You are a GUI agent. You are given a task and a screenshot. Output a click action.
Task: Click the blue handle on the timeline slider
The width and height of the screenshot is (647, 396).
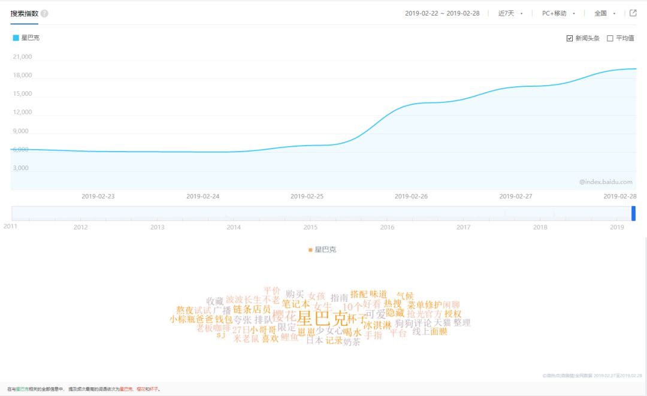[x=633, y=213]
